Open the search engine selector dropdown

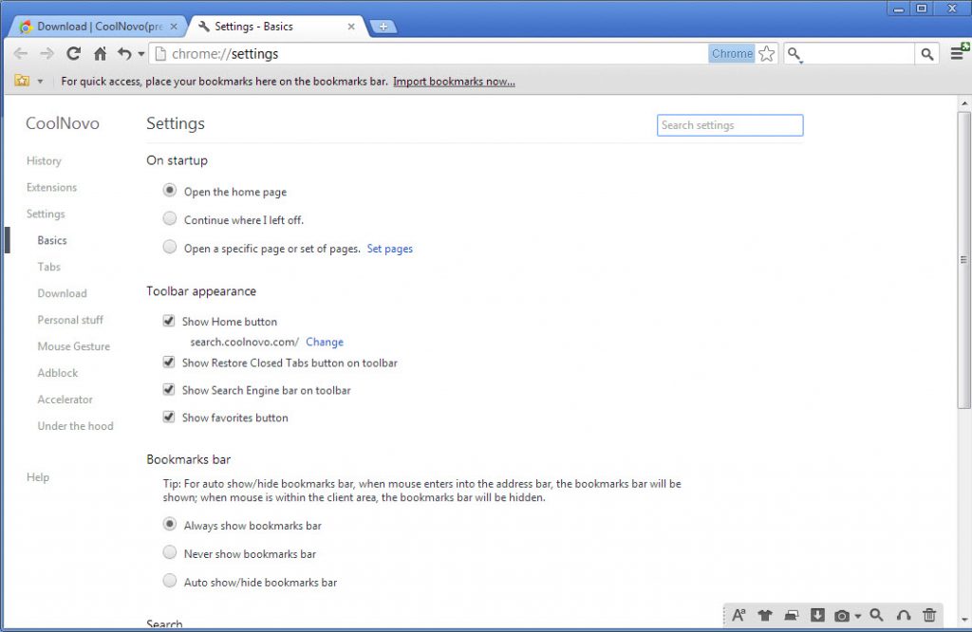(794, 54)
